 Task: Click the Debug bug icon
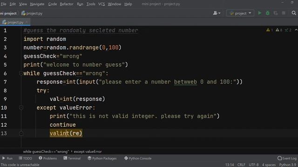tap(268, 13)
